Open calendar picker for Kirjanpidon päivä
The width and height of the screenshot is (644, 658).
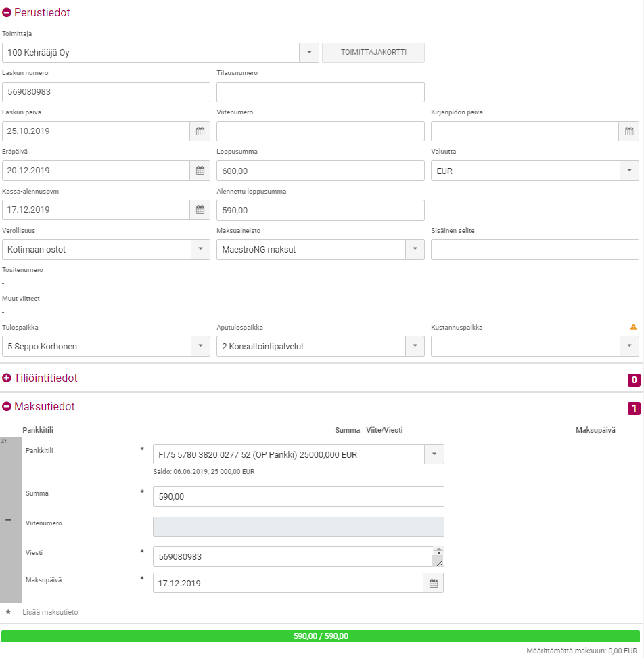coord(628,131)
